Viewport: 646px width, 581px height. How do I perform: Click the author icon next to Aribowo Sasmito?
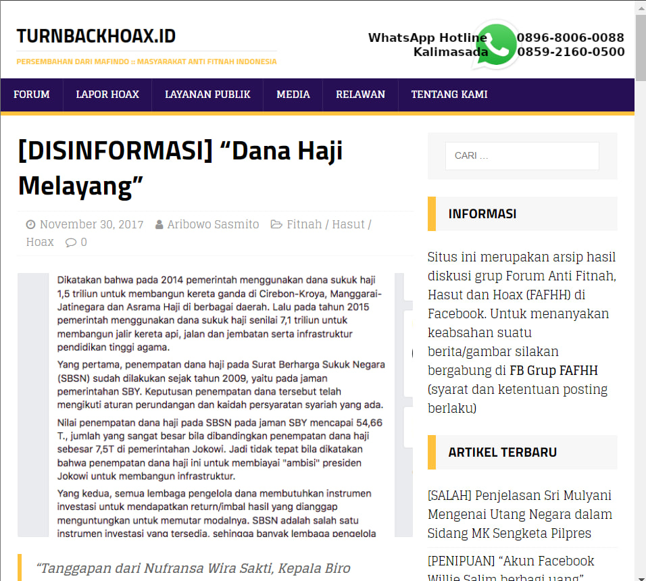159,224
